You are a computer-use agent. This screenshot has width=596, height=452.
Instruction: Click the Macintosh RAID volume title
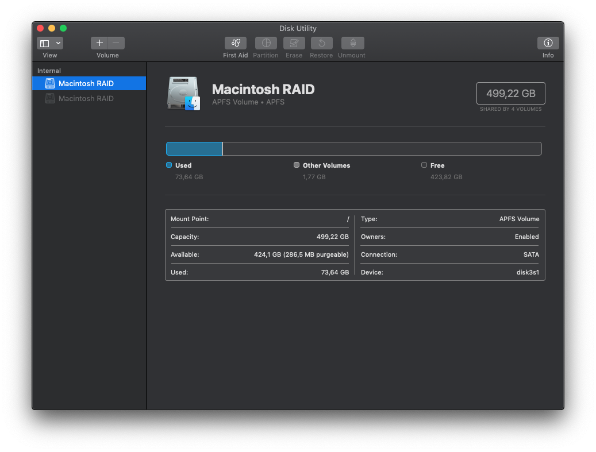[x=263, y=89]
